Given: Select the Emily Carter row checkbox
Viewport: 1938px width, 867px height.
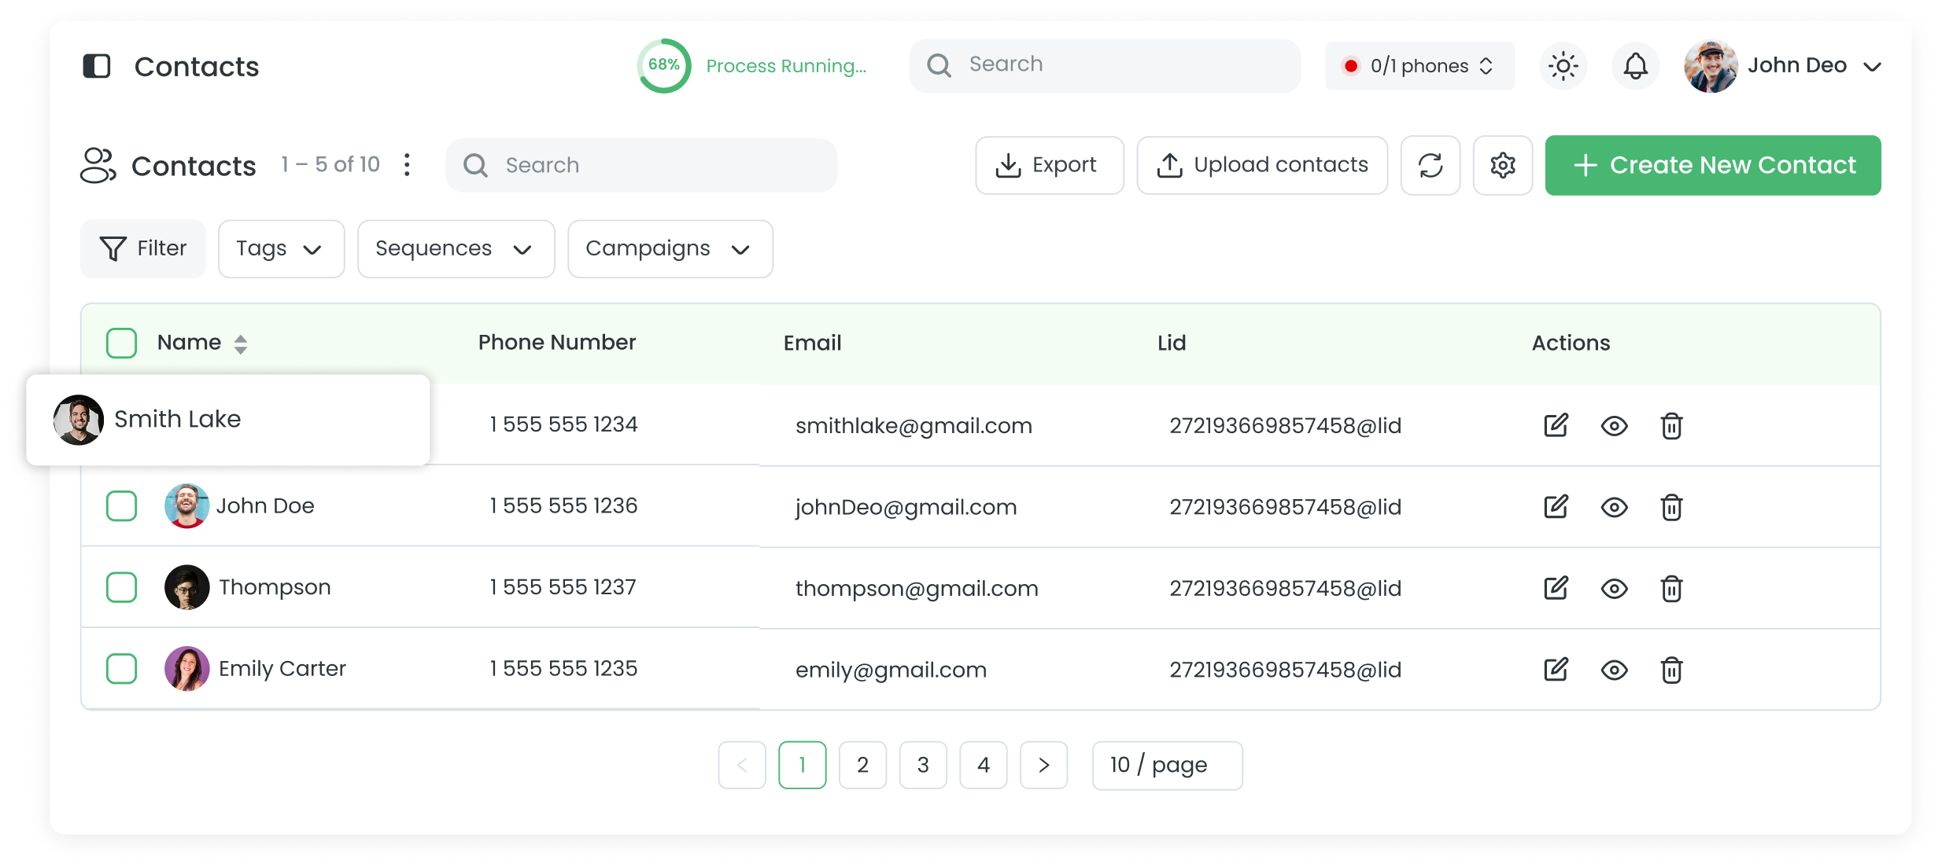Looking at the screenshot, I should [x=122, y=668].
